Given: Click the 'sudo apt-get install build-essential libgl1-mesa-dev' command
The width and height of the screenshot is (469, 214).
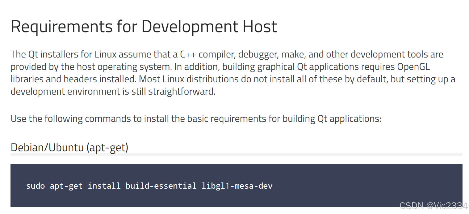Looking at the screenshot, I should [x=149, y=186].
